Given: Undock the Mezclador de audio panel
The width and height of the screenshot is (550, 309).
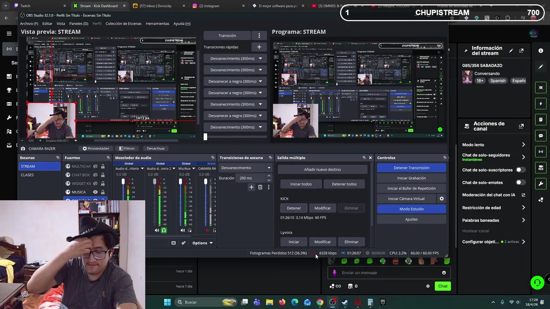Looking at the screenshot, I should click(213, 158).
